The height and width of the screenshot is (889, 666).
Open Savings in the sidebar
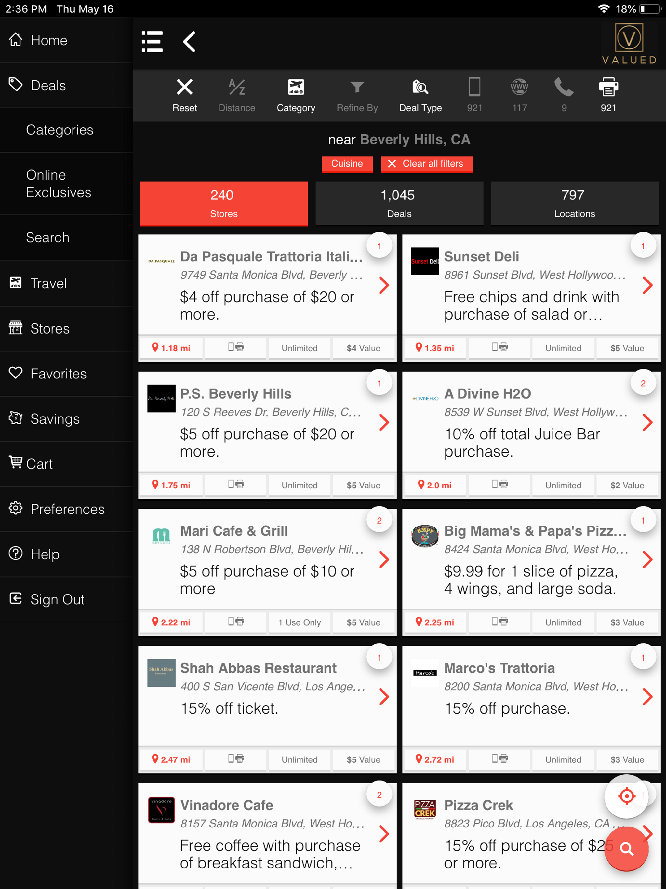(x=66, y=419)
